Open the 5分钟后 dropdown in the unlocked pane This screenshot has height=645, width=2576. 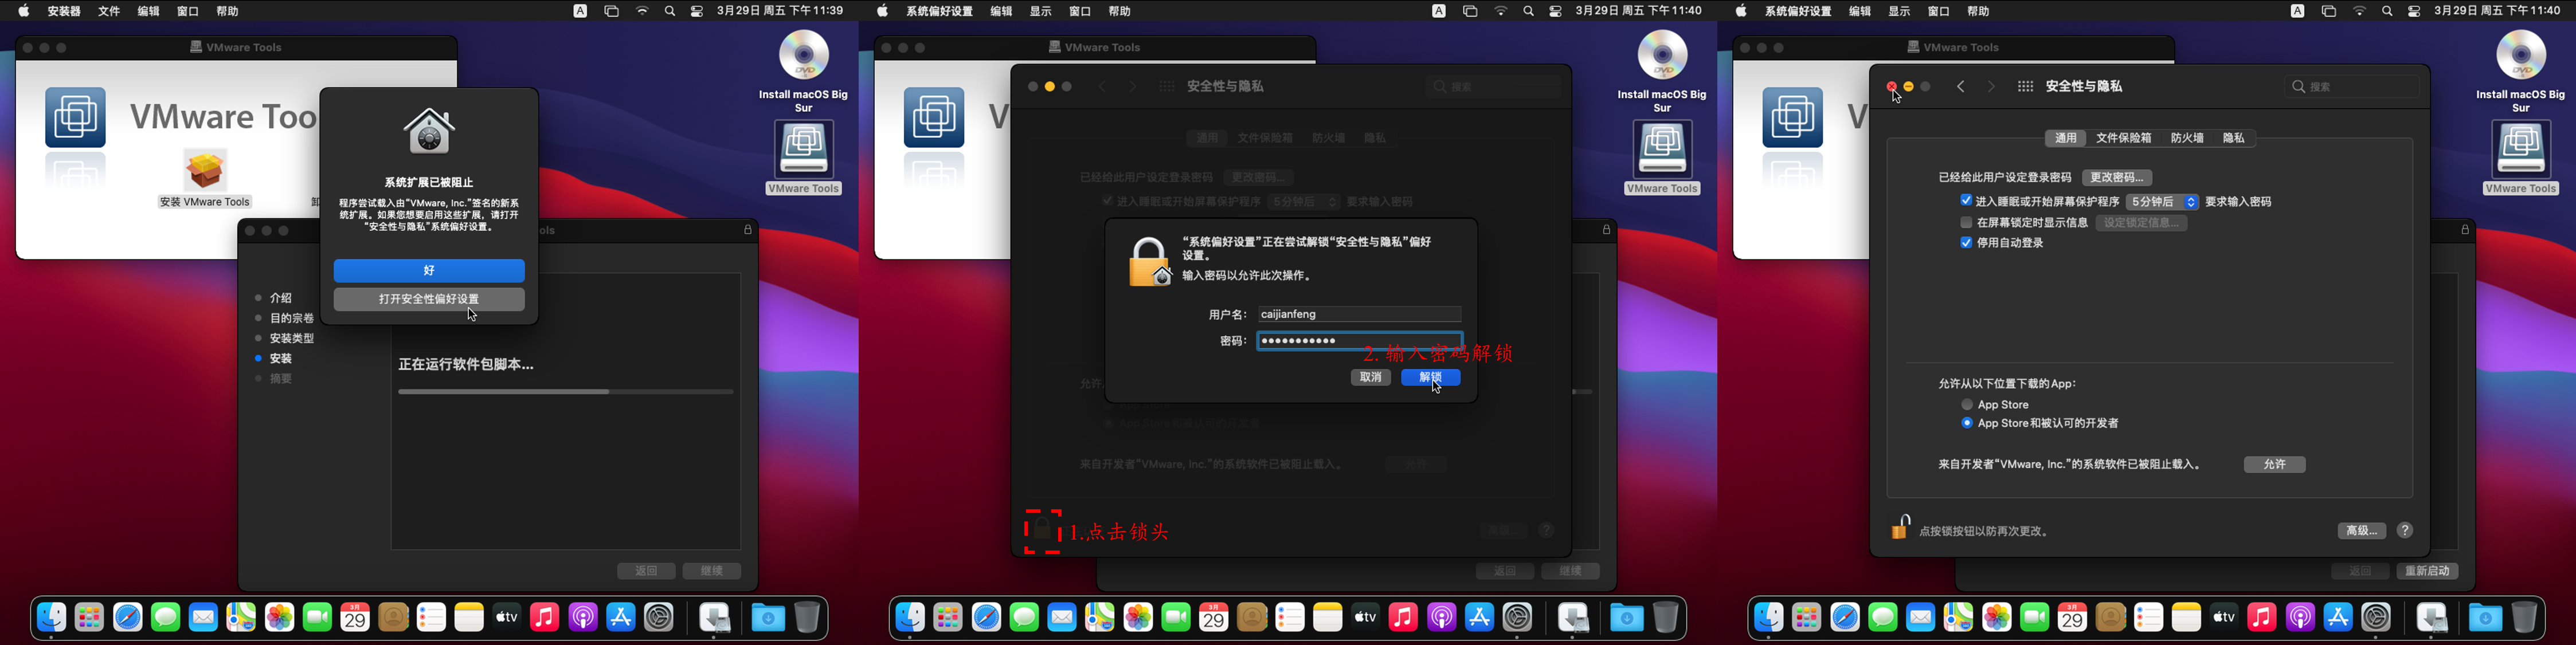[x=2162, y=202]
